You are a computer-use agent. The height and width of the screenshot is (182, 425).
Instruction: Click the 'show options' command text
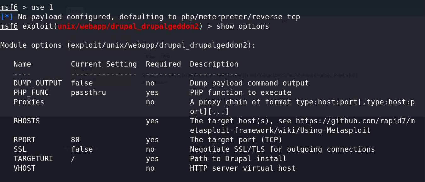tap(243, 26)
